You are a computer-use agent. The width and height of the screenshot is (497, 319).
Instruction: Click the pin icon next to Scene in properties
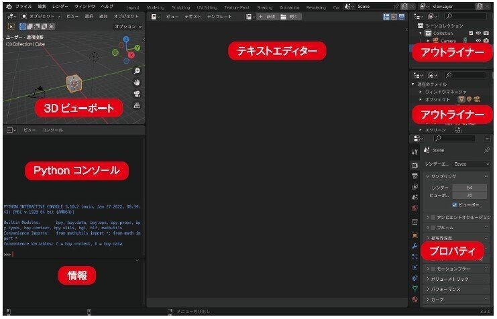click(486, 151)
